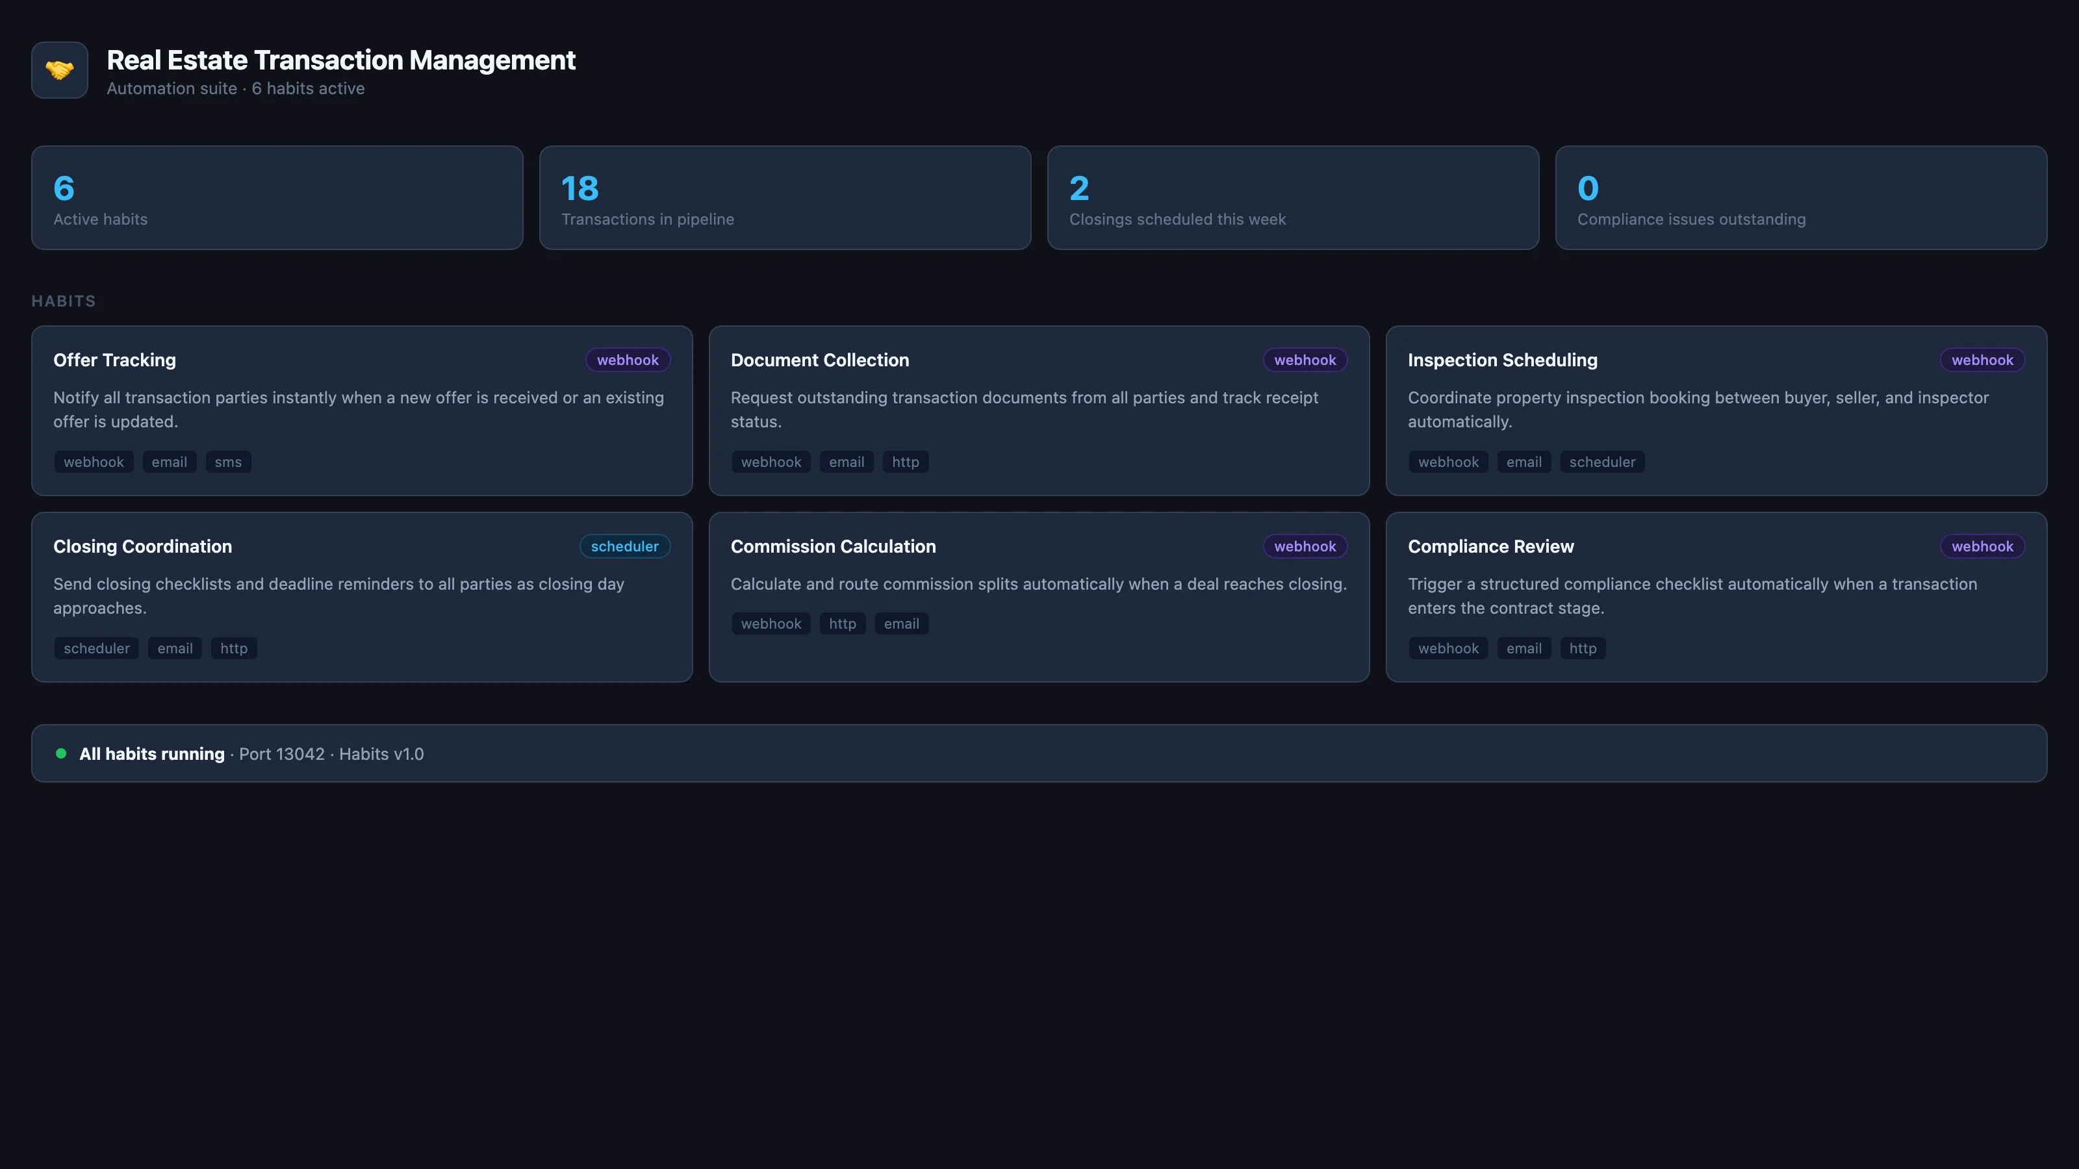Screen dimensions: 2079x1169
Task: Select the gray scheduler tag in Closing Coordination
Action: point(97,649)
